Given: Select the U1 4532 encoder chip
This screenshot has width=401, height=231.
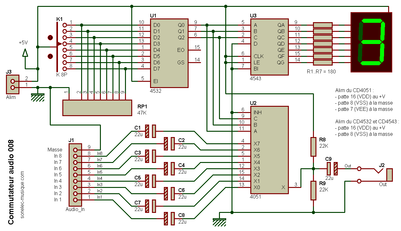Looking at the screenshot, I should pos(169,53).
